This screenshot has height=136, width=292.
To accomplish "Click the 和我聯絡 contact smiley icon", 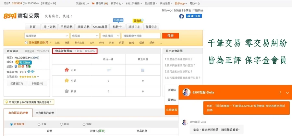I will click(x=17, y=62).
